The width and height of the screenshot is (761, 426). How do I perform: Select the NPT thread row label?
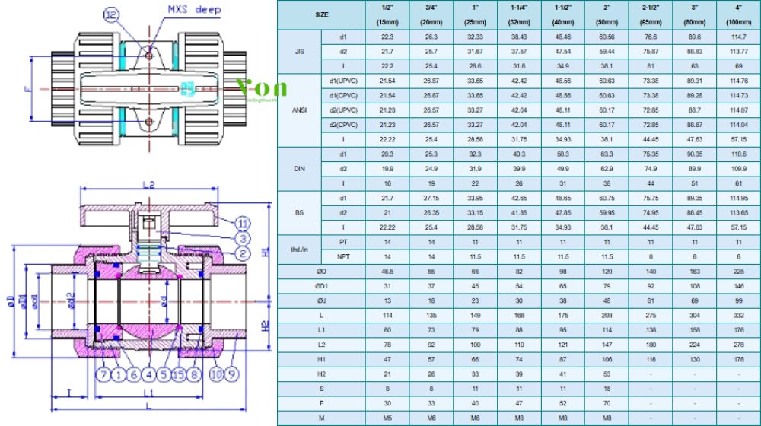343,256
